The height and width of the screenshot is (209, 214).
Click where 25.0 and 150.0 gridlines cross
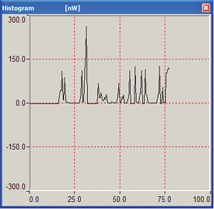[x=75, y=59]
